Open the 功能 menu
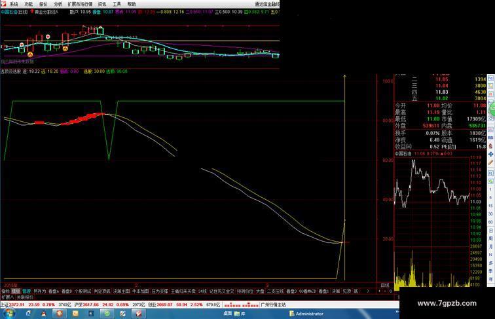The image size is (495, 319). pos(28,4)
